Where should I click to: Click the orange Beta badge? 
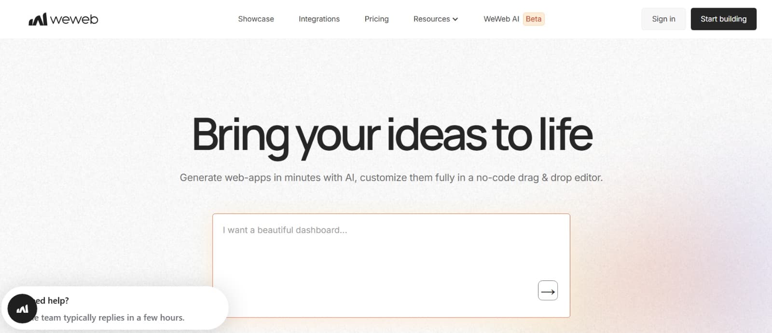533,19
